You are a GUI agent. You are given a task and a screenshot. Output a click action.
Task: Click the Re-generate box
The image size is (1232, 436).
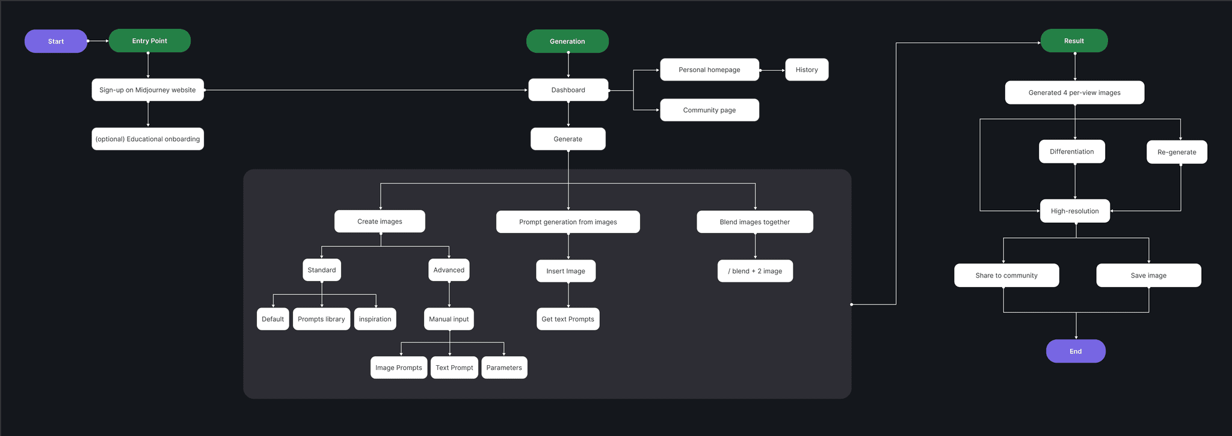1177,152
